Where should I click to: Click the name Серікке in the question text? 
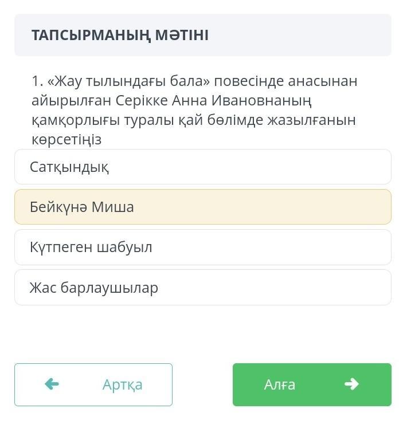[142, 101]
